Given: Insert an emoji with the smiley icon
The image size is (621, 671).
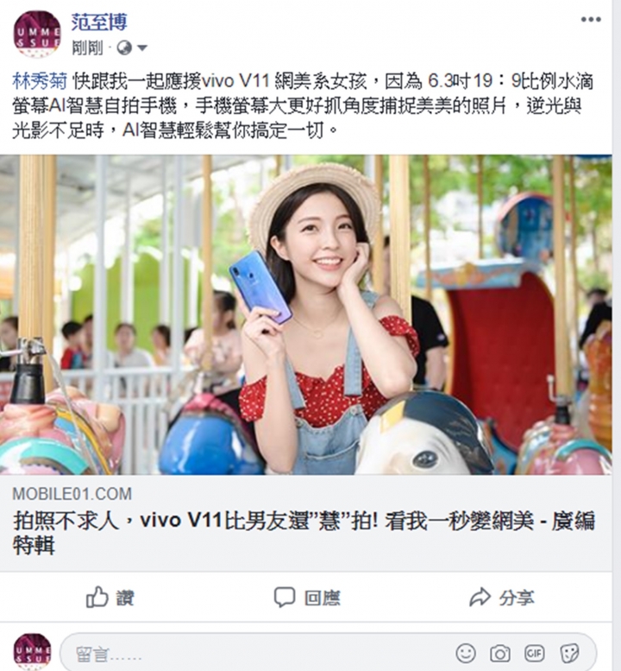Looking at the screenshot, I should click(x=466, y=653).
